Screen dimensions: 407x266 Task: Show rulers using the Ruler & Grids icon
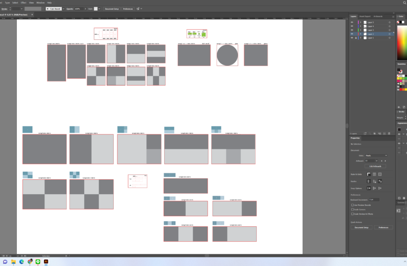click(x=369, y=174)
